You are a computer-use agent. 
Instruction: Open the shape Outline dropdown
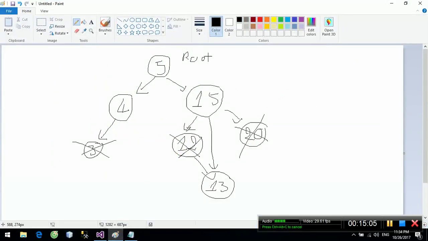click(x=178, y=19)
